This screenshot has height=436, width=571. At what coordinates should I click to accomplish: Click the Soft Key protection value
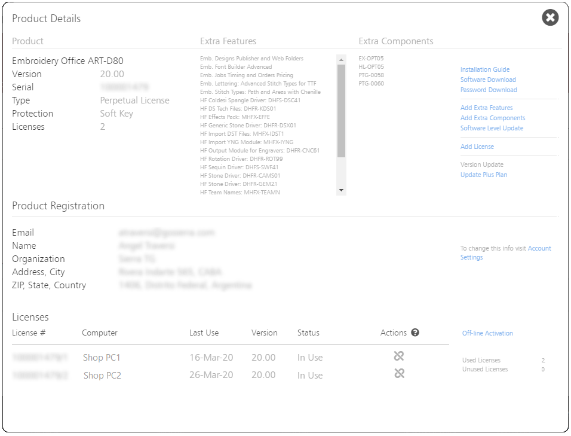click(x=116, y=114)
